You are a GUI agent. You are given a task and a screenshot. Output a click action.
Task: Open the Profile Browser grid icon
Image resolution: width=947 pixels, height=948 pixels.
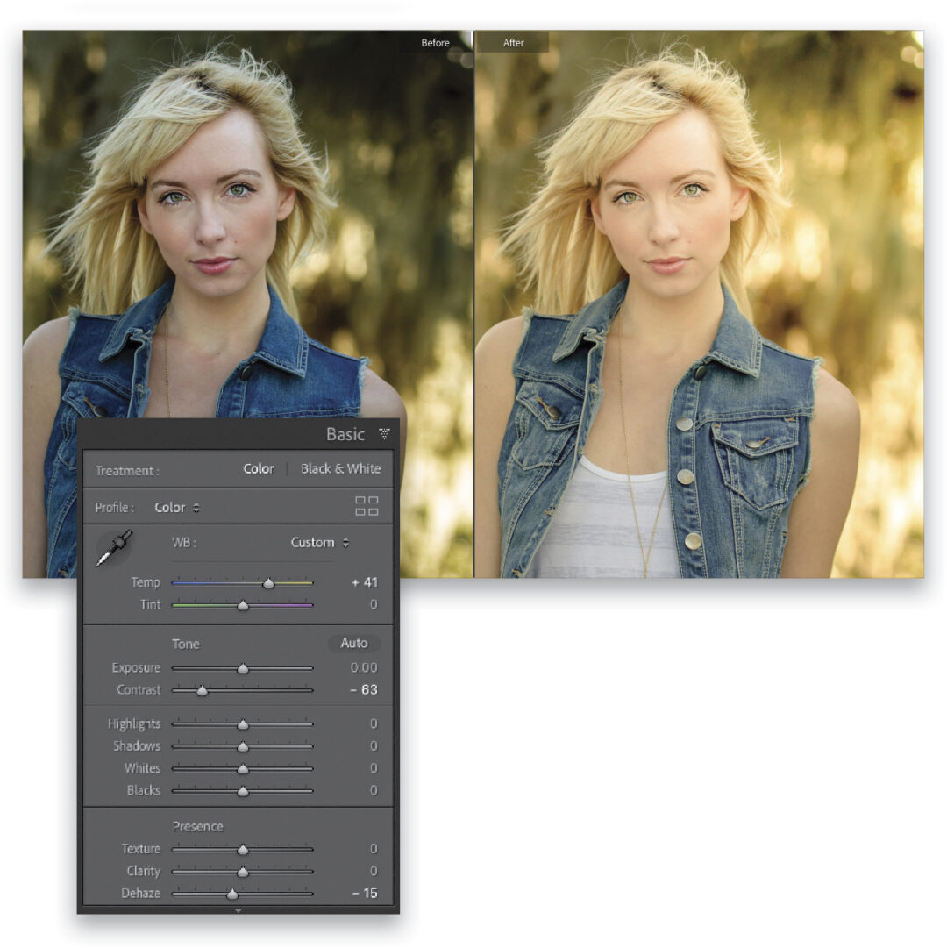pos(367,507)
